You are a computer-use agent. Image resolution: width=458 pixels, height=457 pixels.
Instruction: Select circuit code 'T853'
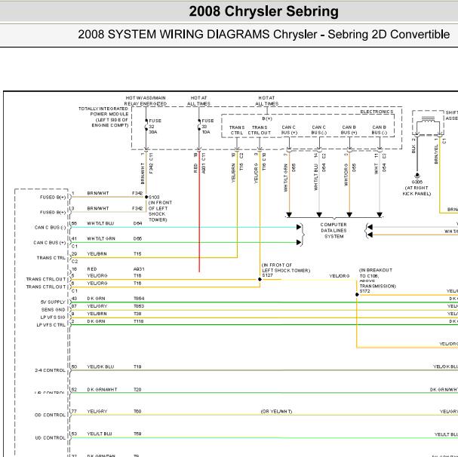(139, 306)
